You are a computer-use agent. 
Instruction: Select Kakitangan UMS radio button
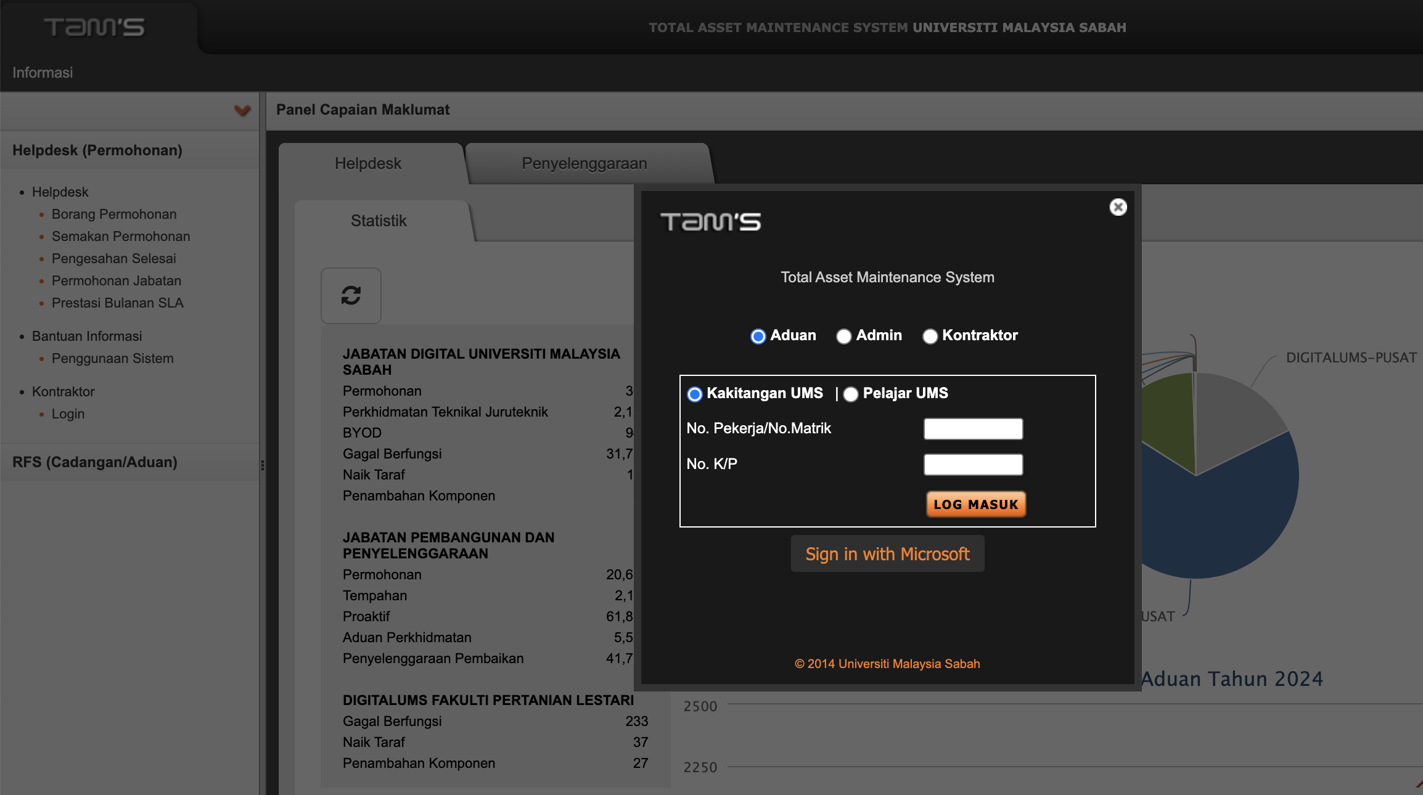[694, 394]
